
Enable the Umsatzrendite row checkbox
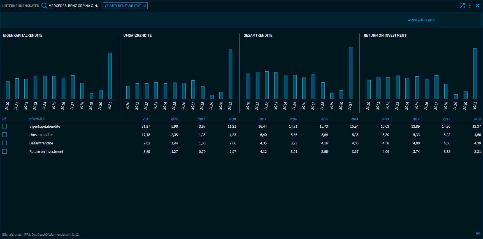[4, 135]
